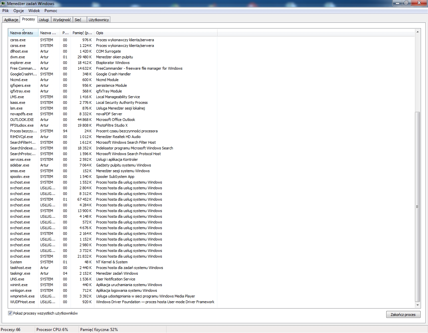The width and height of the screenshot is (428, 333).
Task: Select the winlogon.exe process row
Action: pyautogui.click(x=113, y=290)
